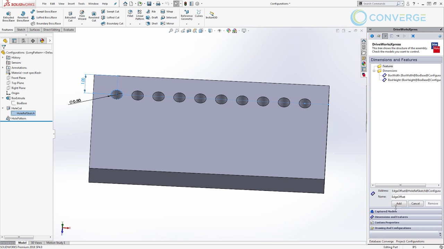
Task: Click the DriveWorksXpress info icon
Action: pyautogui.click(x=372, y=36)
